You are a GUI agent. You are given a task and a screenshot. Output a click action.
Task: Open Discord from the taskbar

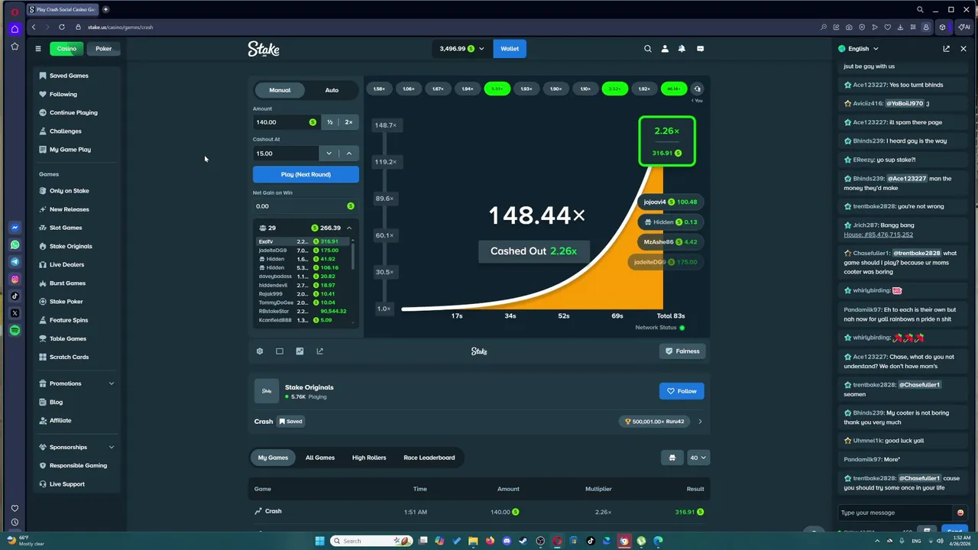[507, 541]
